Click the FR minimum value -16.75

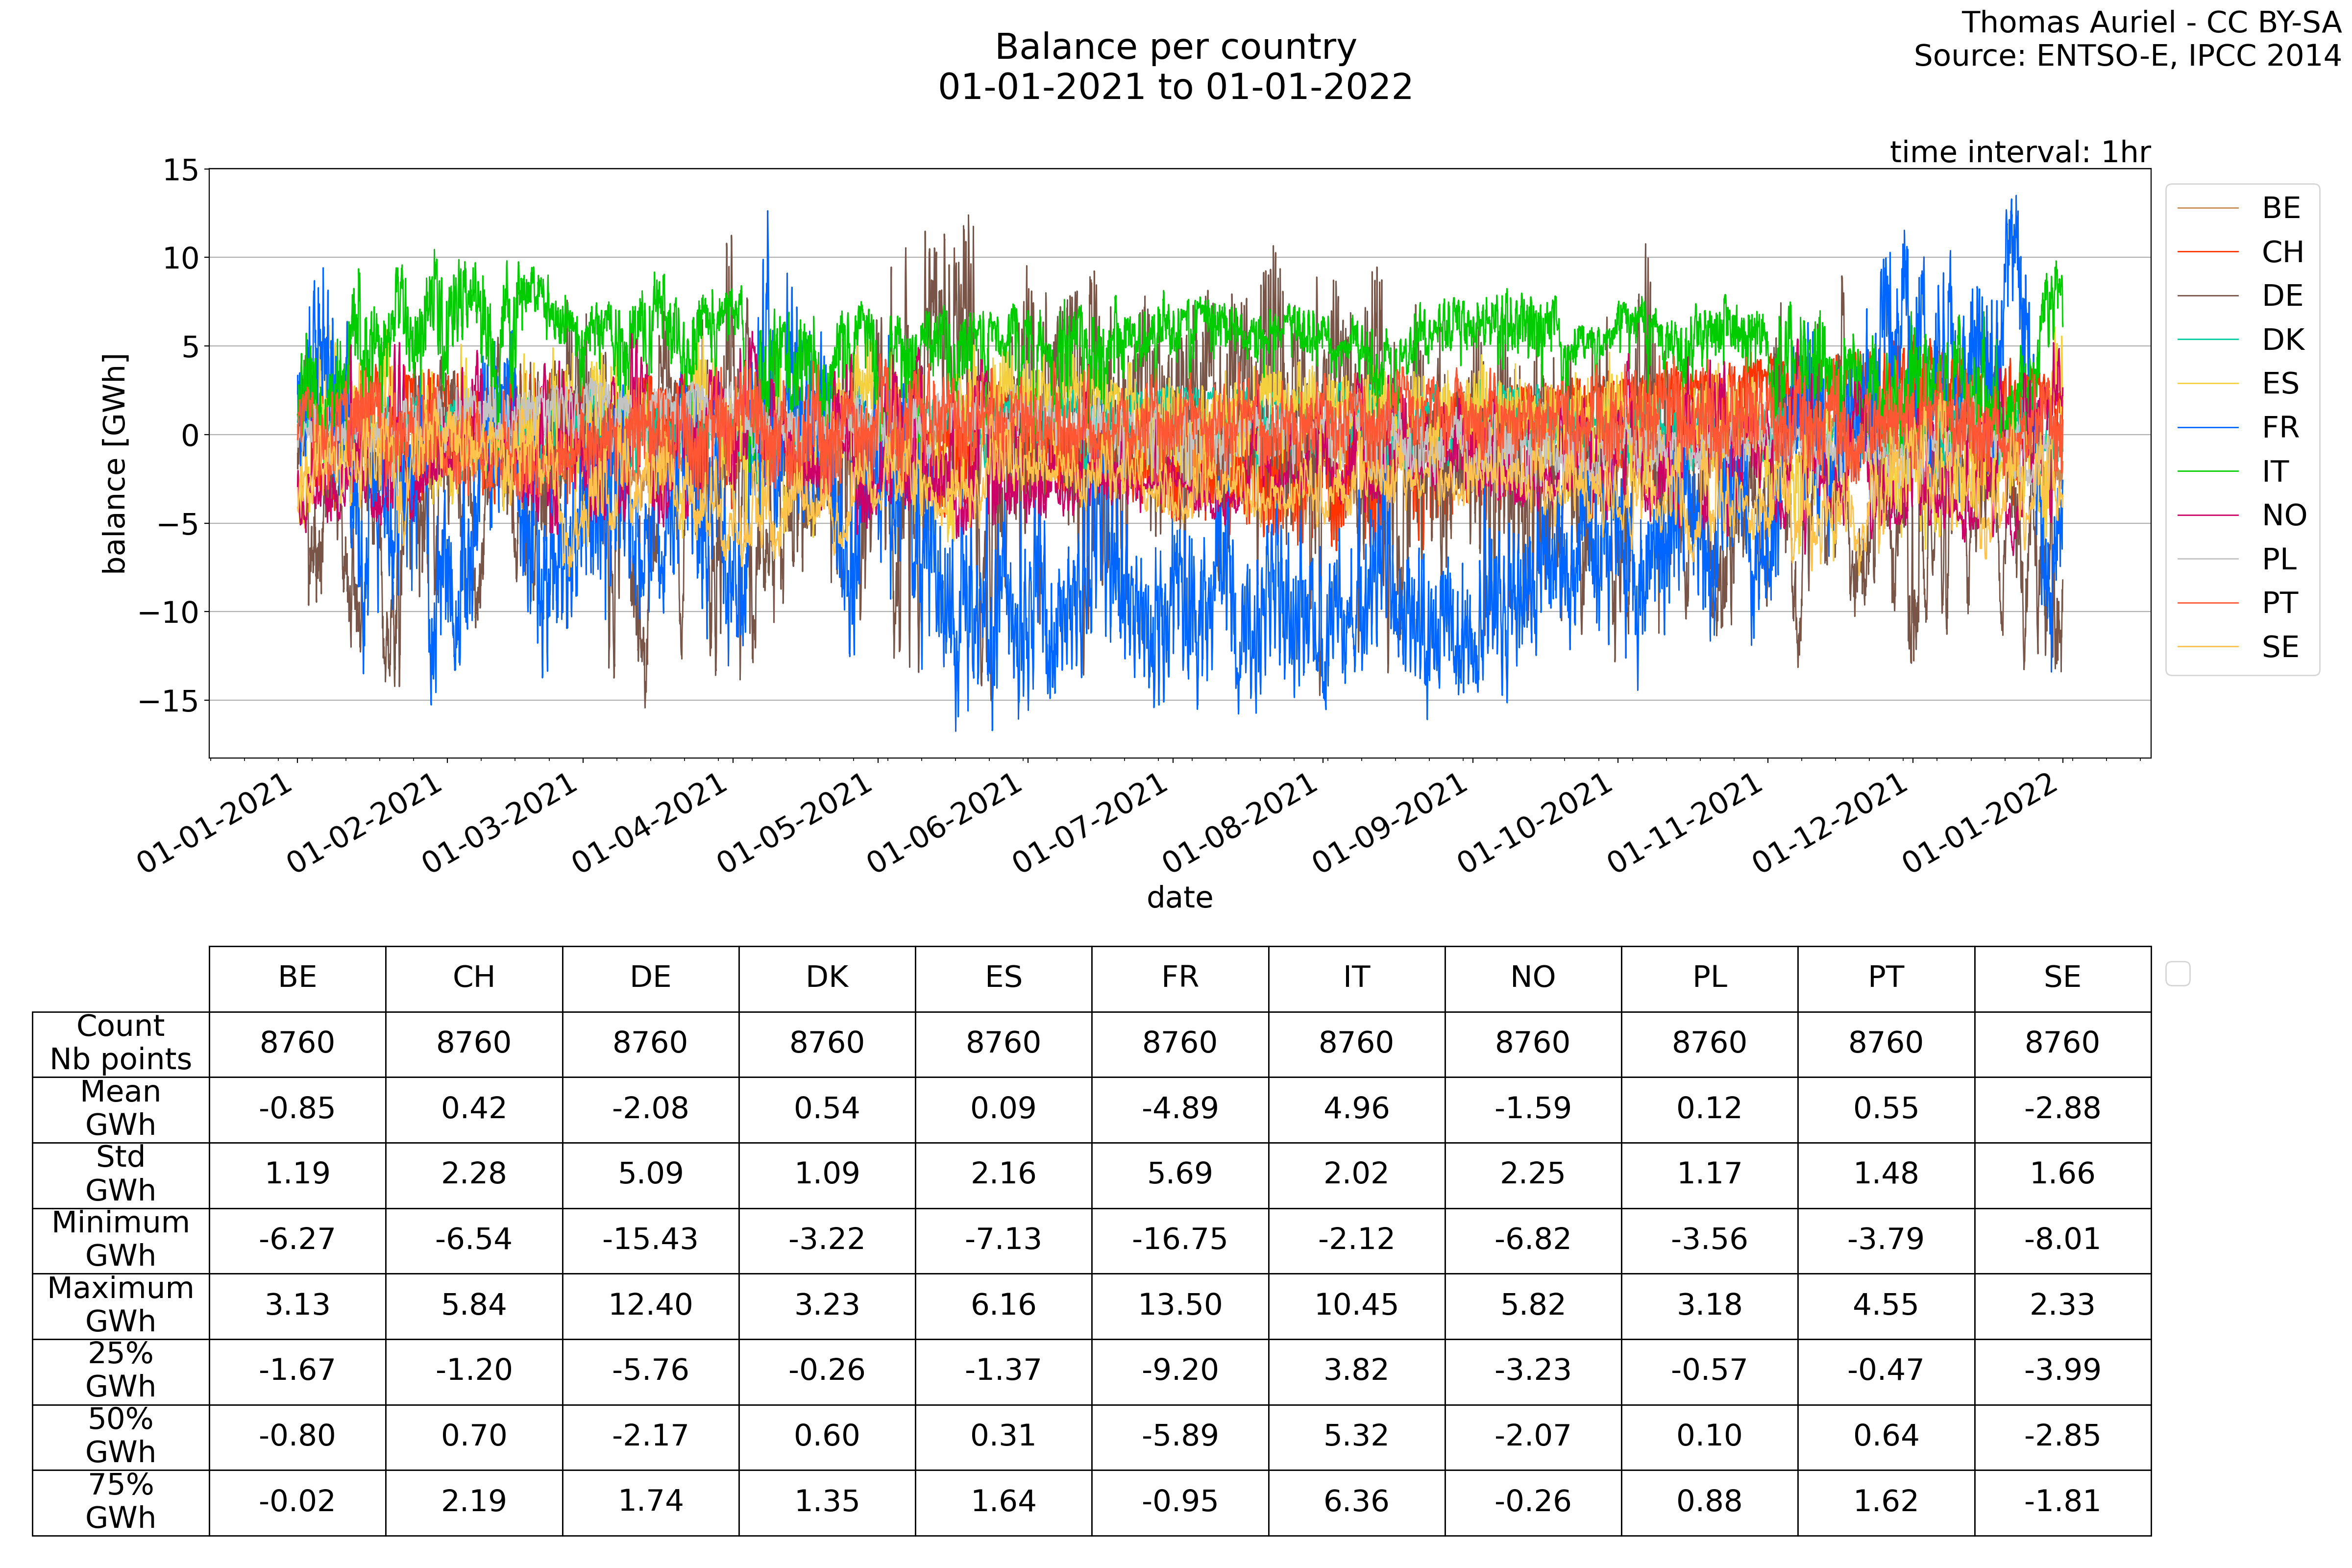click(1179, 1239)
